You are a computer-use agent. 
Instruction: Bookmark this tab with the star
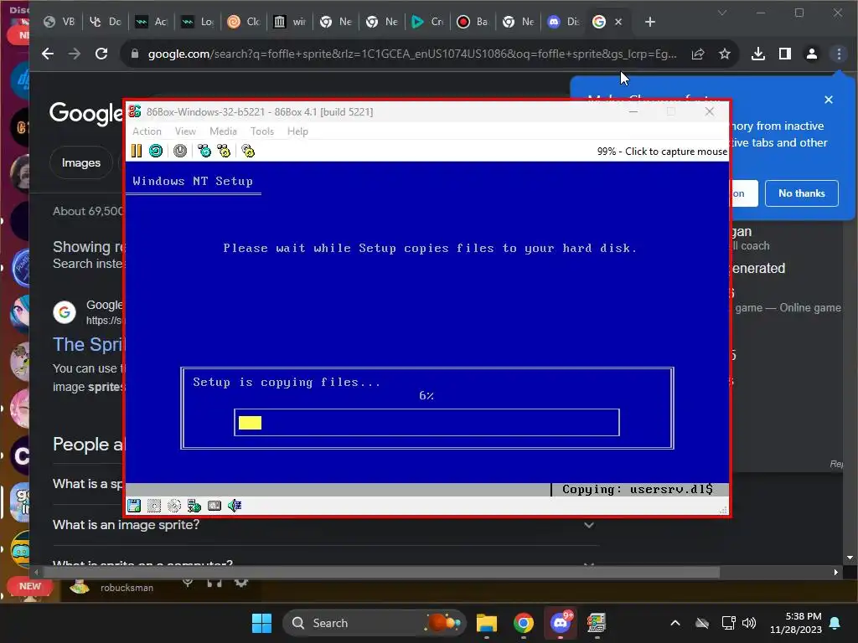(725, 54)
